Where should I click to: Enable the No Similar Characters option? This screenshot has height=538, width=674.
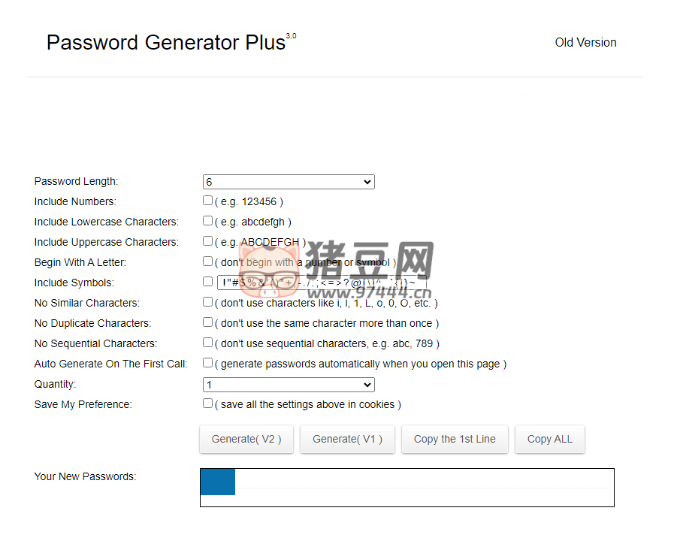[207, 301]
